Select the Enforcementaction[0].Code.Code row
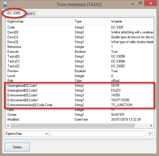This screenshot has height=156, width=159. (79, 105)
